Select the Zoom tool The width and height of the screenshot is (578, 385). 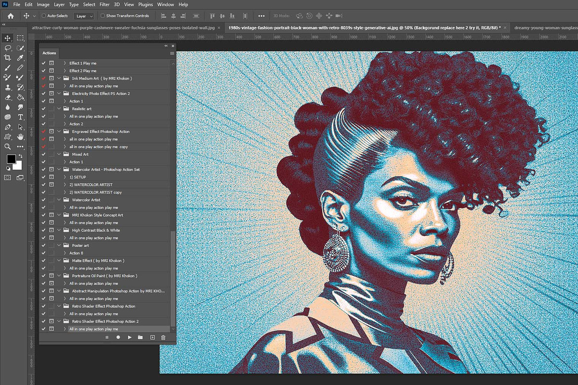pos(8,146)
